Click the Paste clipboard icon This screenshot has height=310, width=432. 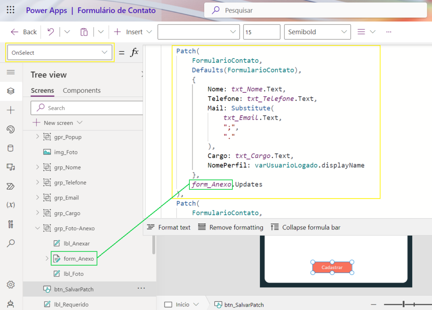pos(84,32)
